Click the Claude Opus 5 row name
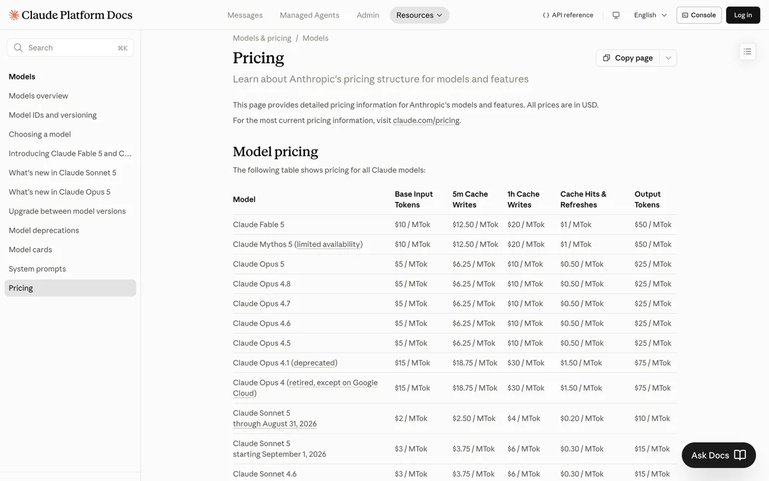Screen dimensions: 769x481 pyautogui.click(x=258, y=264)
